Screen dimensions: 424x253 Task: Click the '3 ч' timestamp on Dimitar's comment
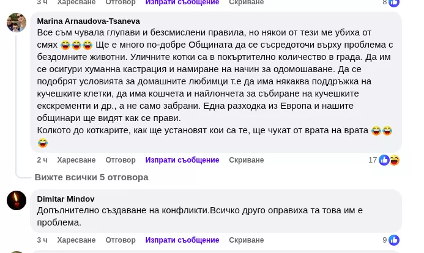(x=42, y=240)
